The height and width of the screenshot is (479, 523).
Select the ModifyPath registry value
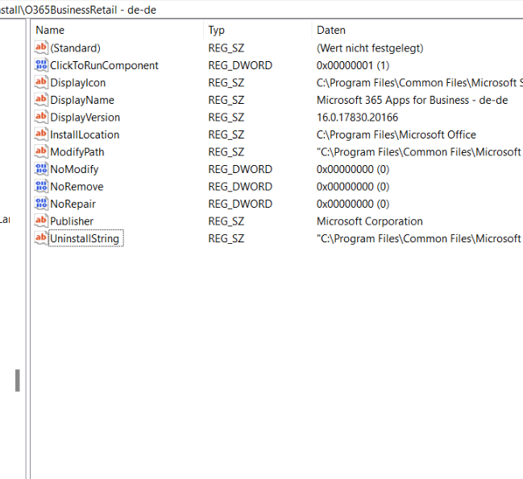pos(77,152)
